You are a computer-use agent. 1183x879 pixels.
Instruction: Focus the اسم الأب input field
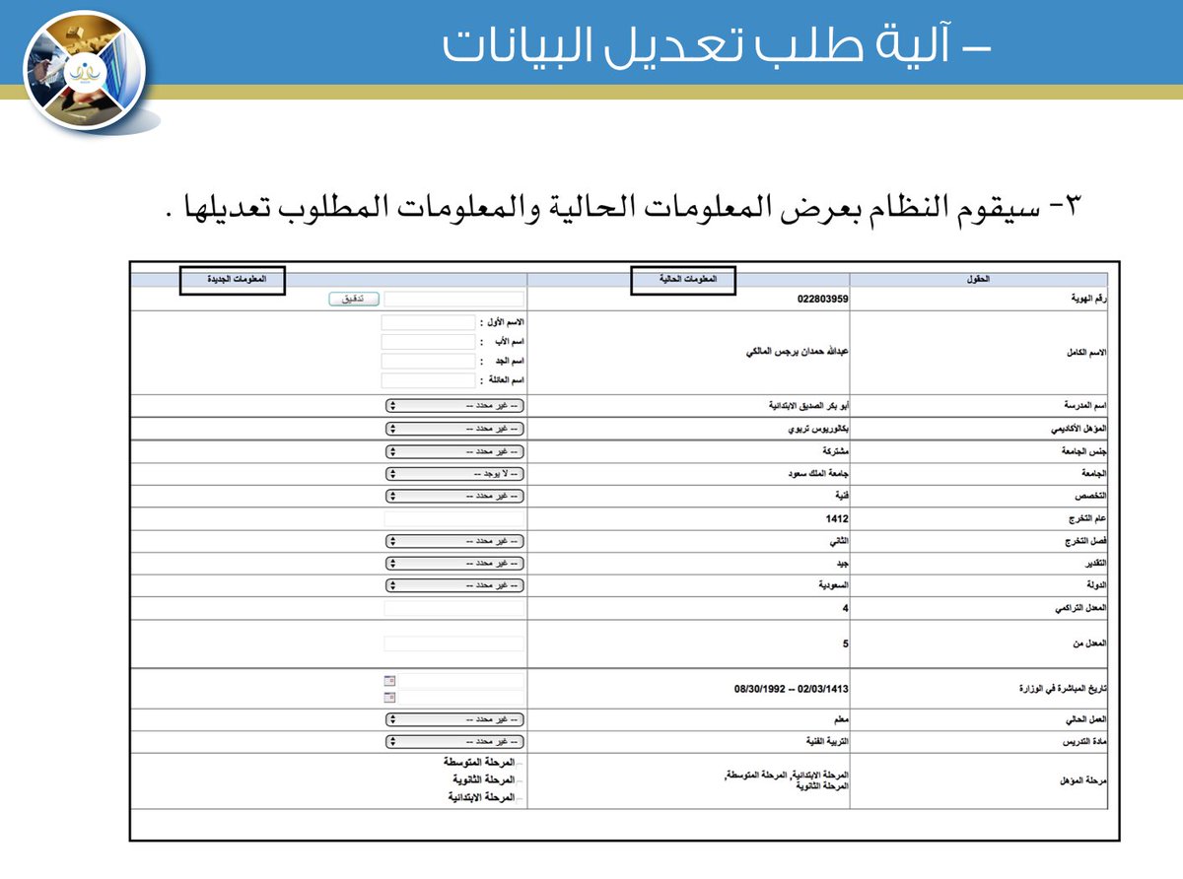(x=428, y=341)
